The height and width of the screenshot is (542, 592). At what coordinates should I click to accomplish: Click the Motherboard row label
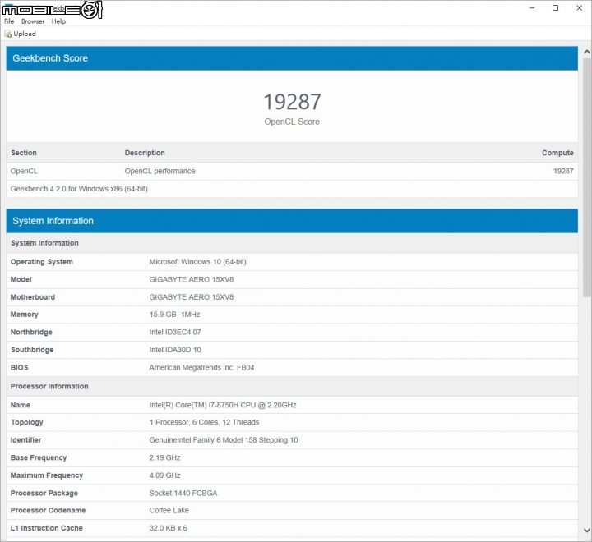coord(32,297)
